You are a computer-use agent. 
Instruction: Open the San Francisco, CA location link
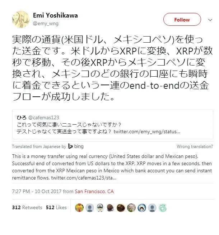pos(94,191)
